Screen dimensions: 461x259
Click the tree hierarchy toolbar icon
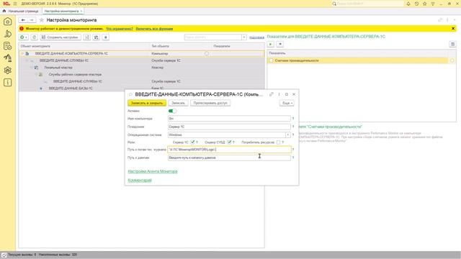pos(96,37)
